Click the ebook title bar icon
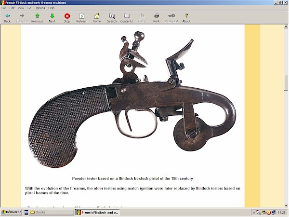The width and height of the screenshot is (289, 217). coord(3,2)
